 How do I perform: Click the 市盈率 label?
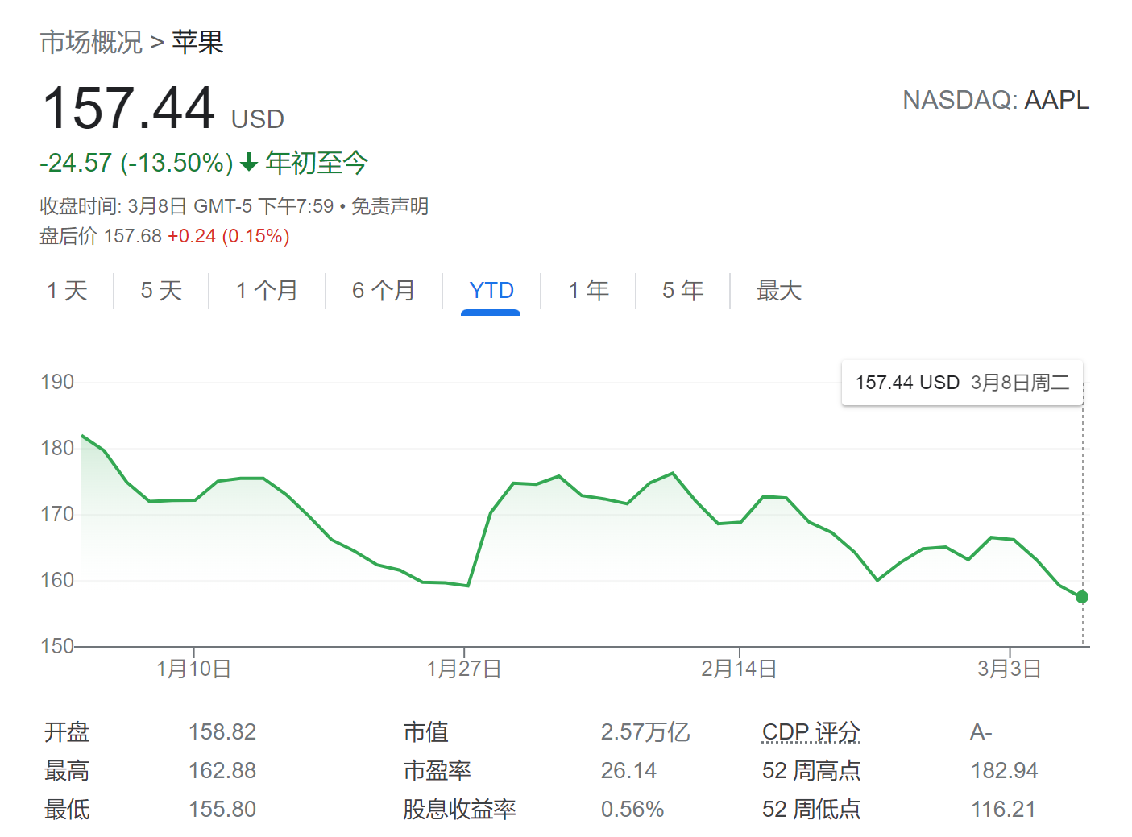(437, 770)
